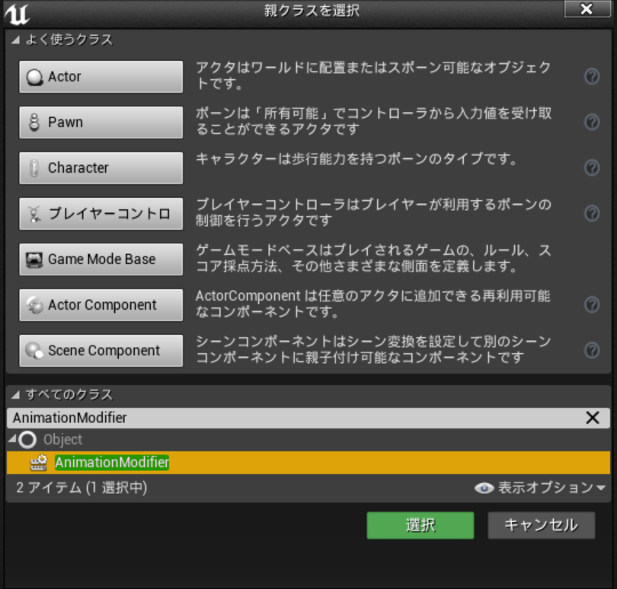Clear the AnimationModifier search text
Image resolution: width=617 pixels, height=589 pixels.
(x=592, y=418)
